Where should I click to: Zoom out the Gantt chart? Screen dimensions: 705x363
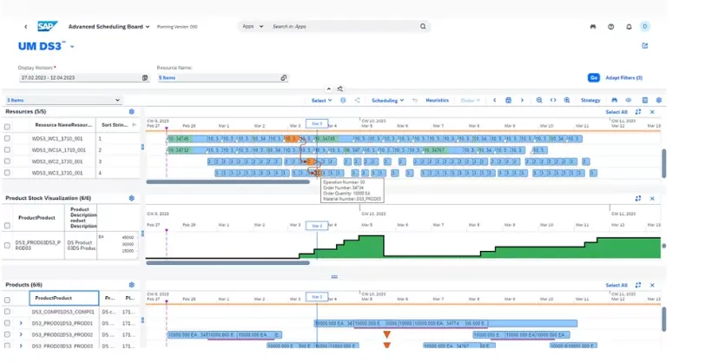click(539, 101)
